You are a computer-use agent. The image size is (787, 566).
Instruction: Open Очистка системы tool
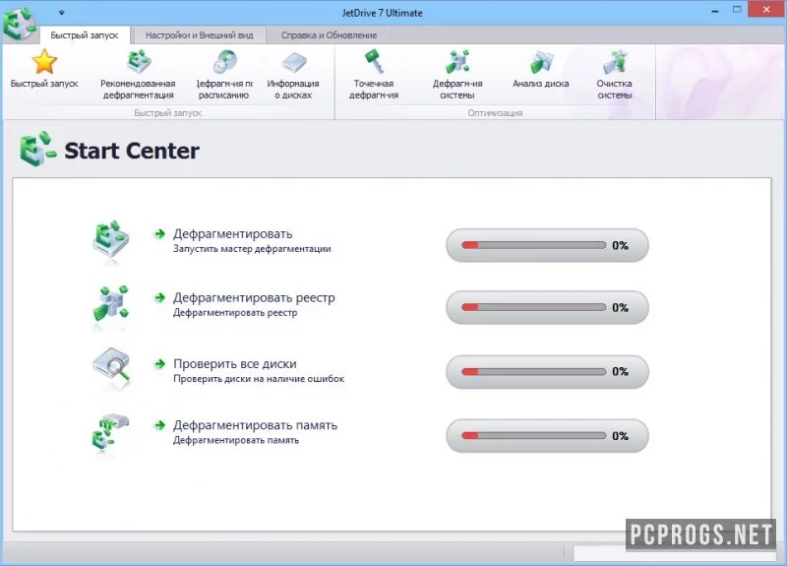615,62
